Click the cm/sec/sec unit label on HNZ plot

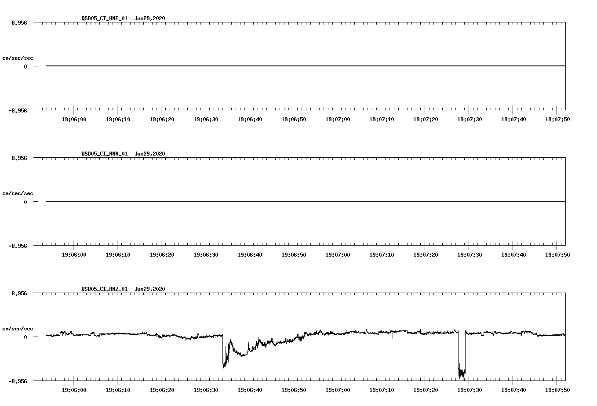[x=18, y=329]
